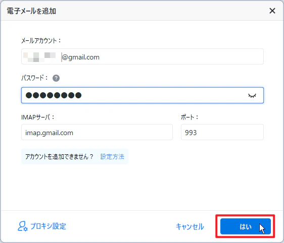The width and height of the screenshot is (284, 243).
Task: Click into the password input field
Action: (143, 95)
